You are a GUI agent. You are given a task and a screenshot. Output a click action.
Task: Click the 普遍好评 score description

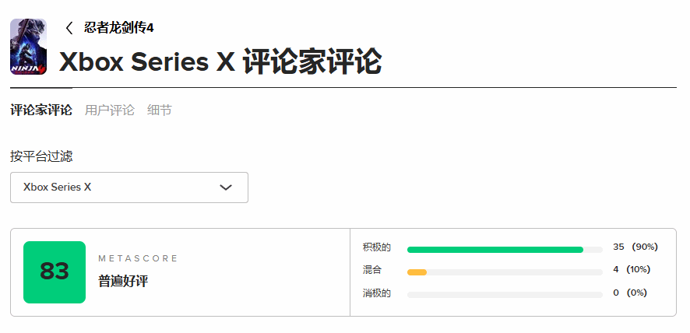click(123, 281)
